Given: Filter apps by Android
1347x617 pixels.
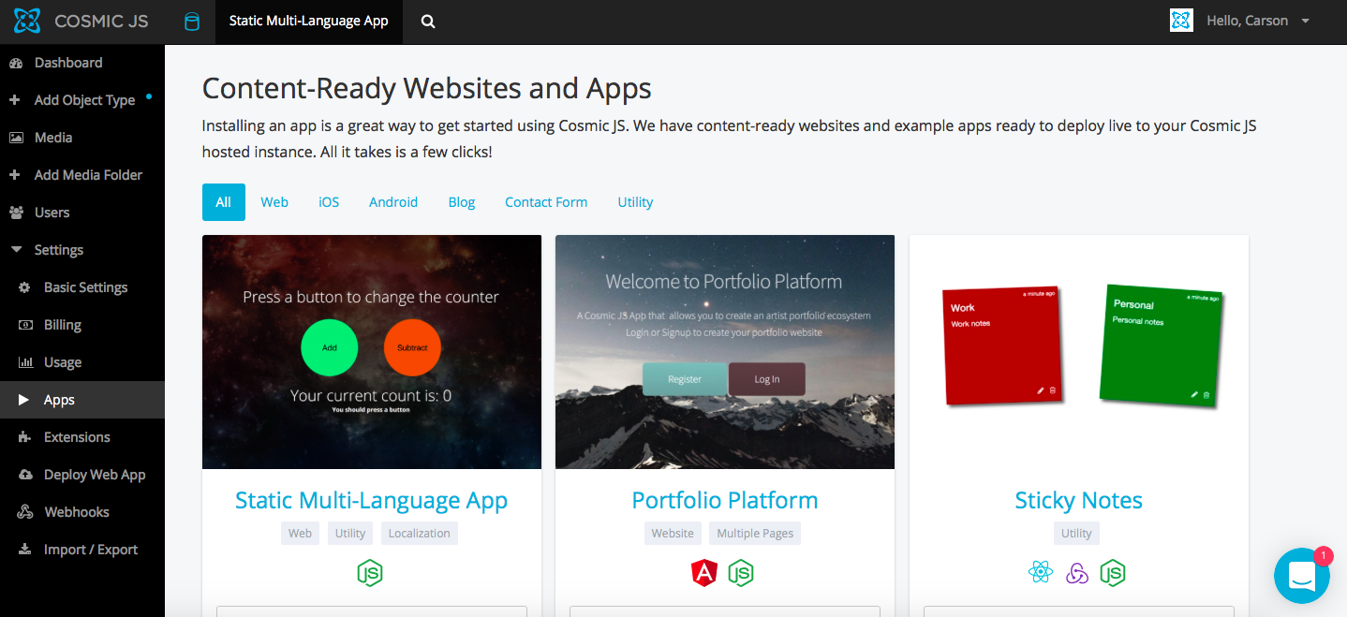Looking at the screenshot, I should click(393, 202).
